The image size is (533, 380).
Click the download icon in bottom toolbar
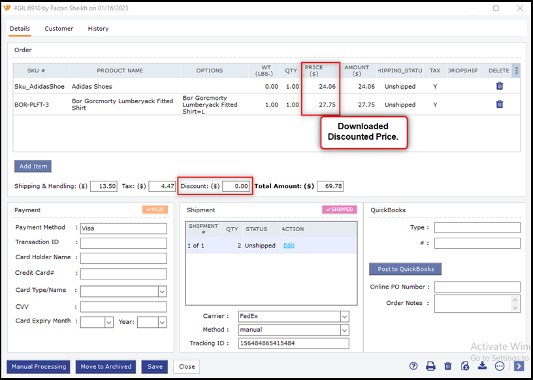482,366
